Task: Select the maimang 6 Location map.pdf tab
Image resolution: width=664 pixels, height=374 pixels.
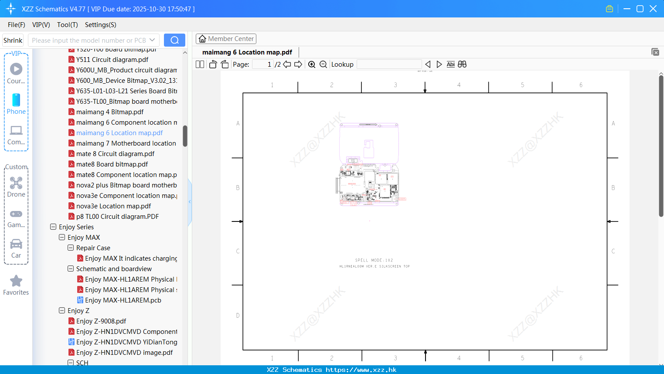Action: pyautogui.click(x=247, y=52)
